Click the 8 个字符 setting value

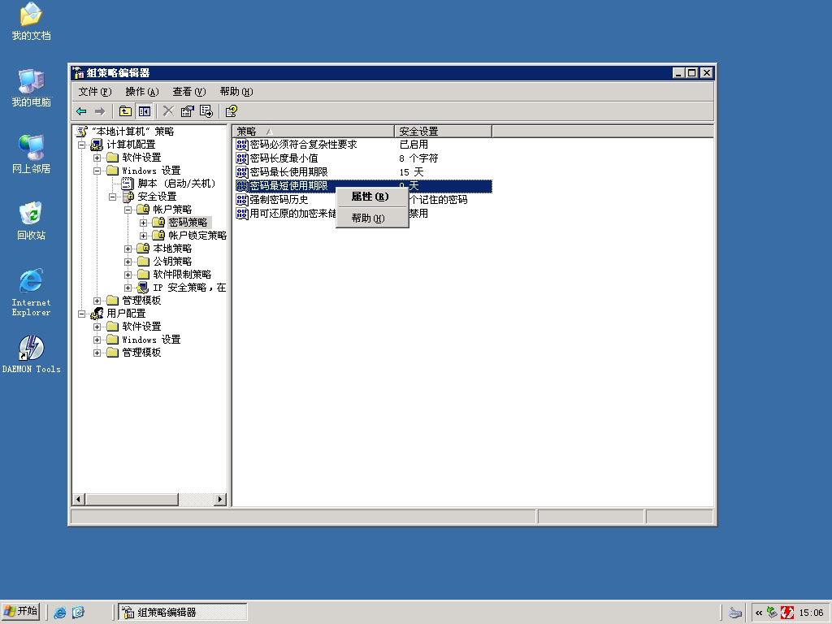(418, 158)
